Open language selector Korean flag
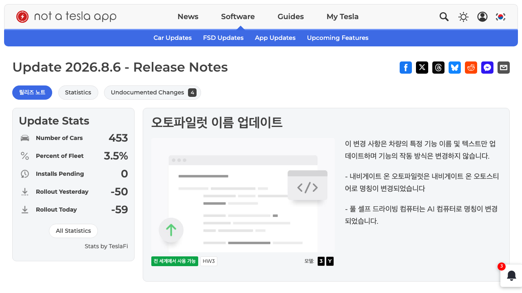The image size is (522, 293). tap(501, 17)
